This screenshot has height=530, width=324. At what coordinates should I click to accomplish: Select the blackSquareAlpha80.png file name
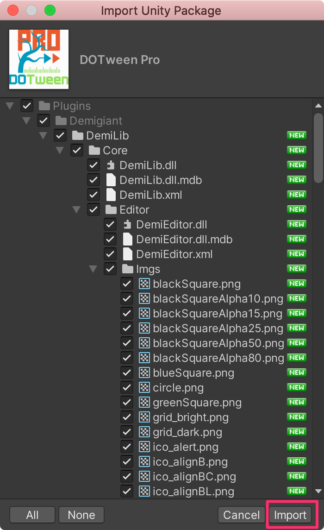[x=218, y=358]
